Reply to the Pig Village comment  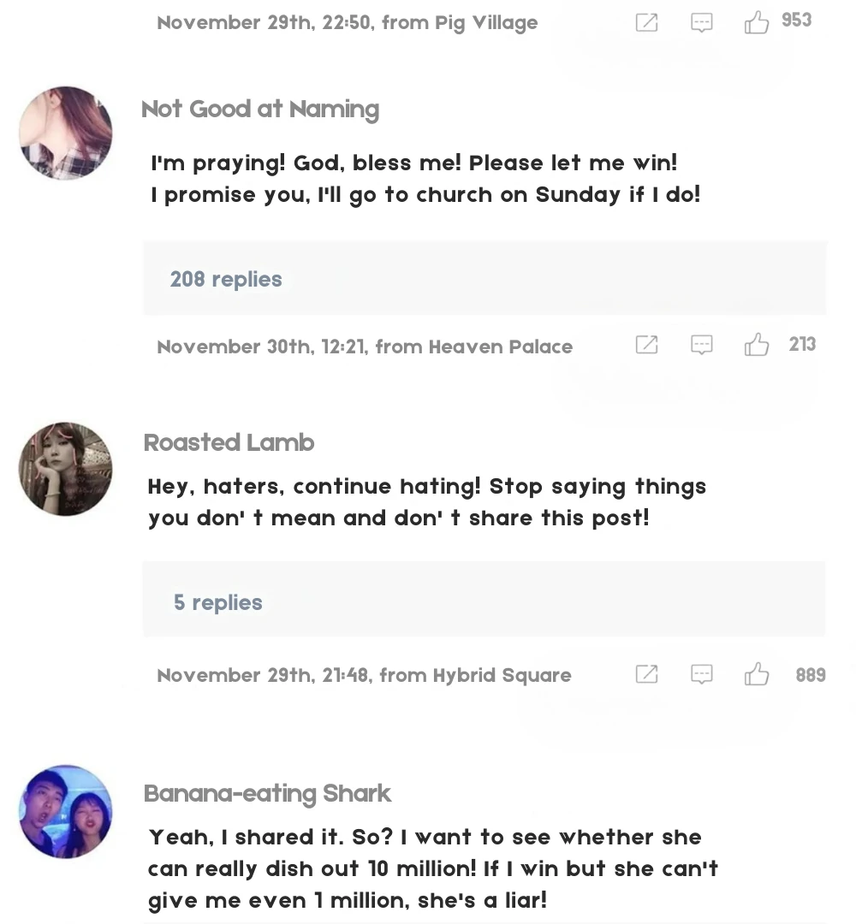[702, 22]
